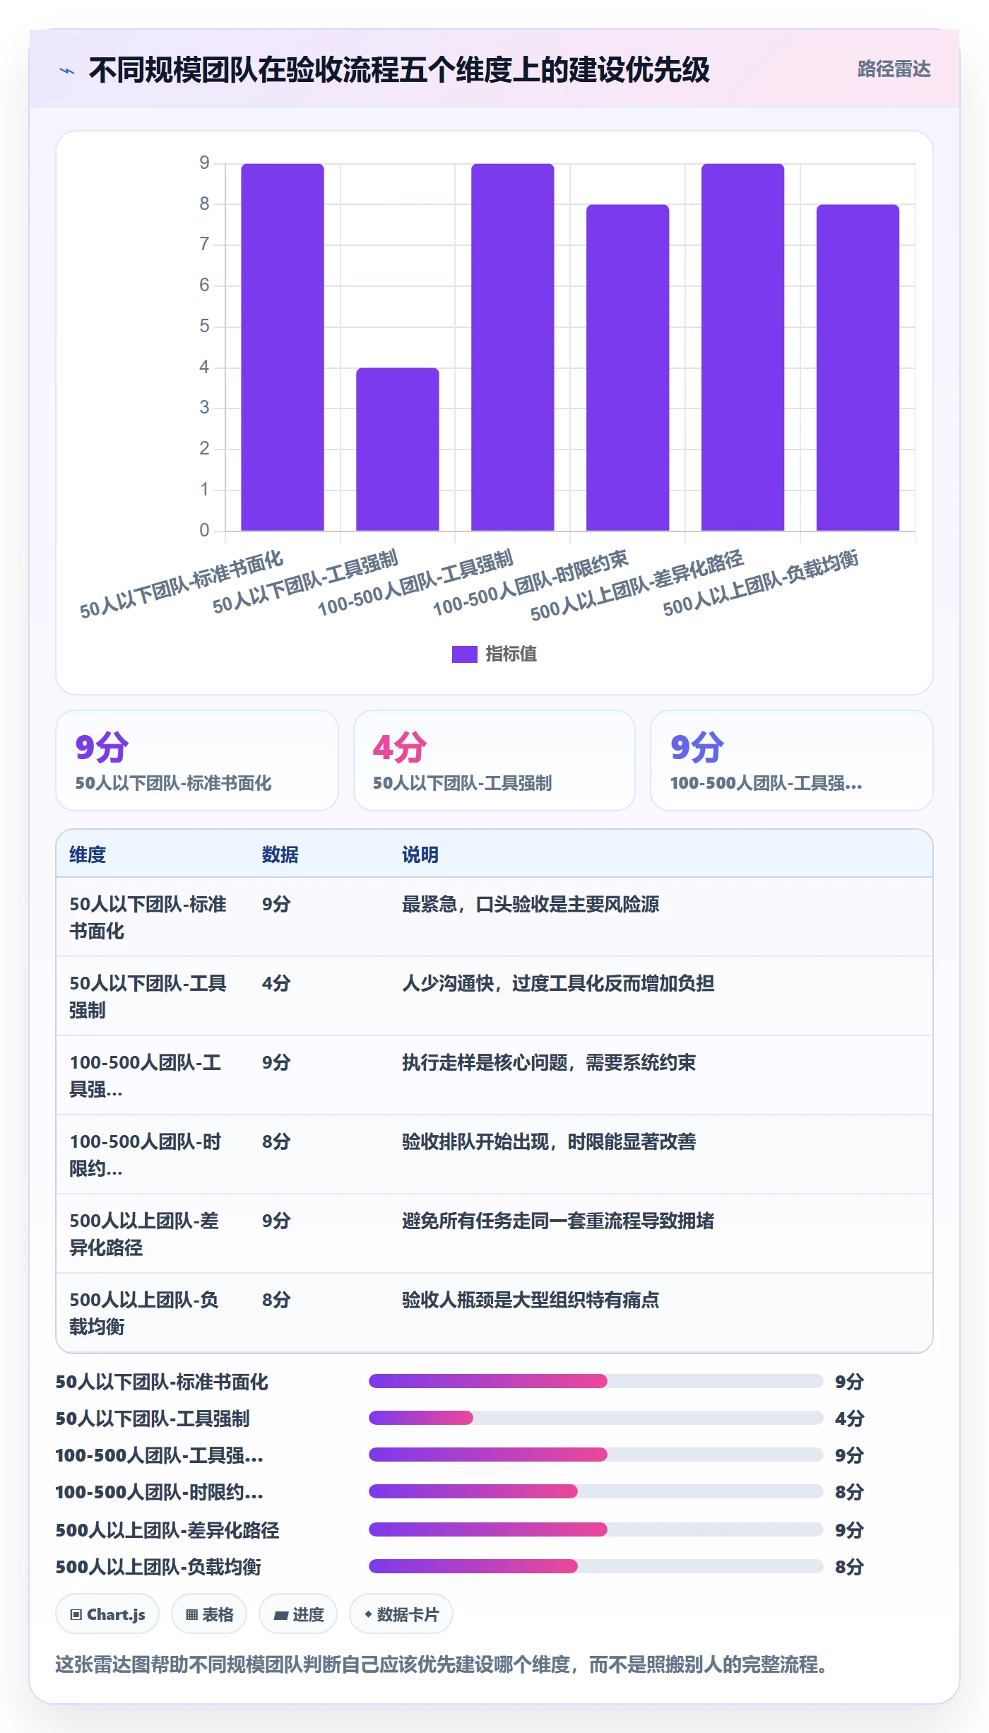Click the progress bar for 100-500人团队-工具强…
Image resolution: width=989 pixels, height=1733 pixels.
pos(596,1455)
